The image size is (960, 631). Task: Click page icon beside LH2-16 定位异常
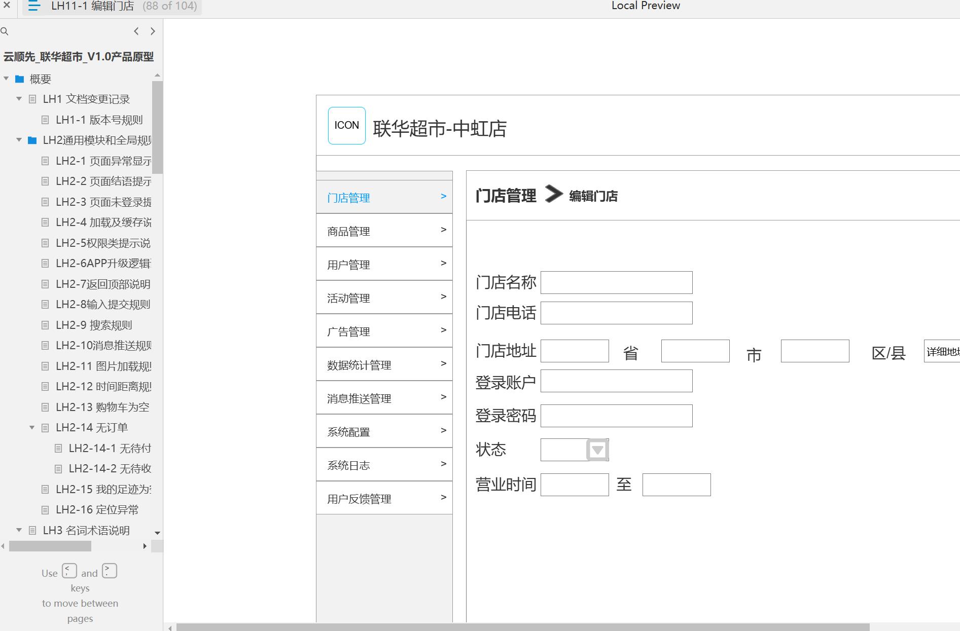click(x=45, y=510)
